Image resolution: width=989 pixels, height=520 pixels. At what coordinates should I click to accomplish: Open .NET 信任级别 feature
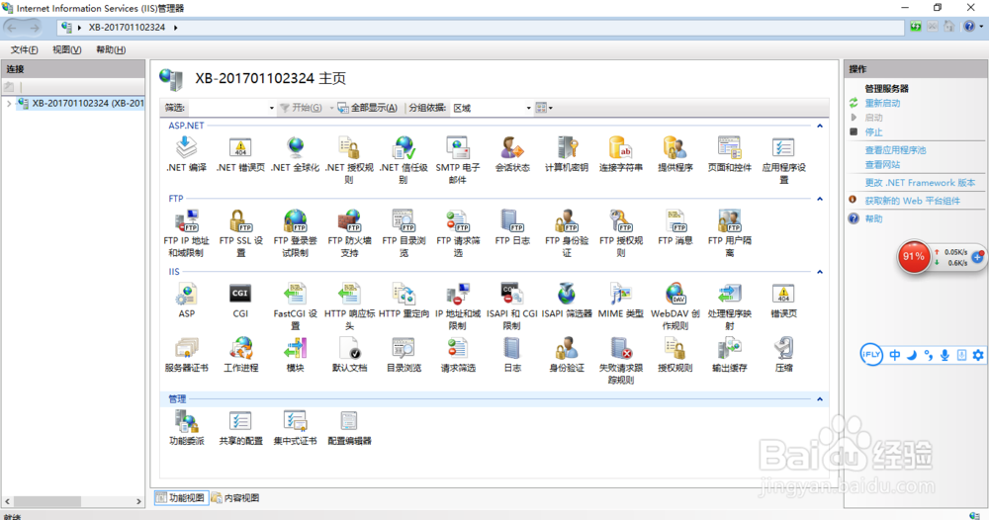click(x=404, y=160)
